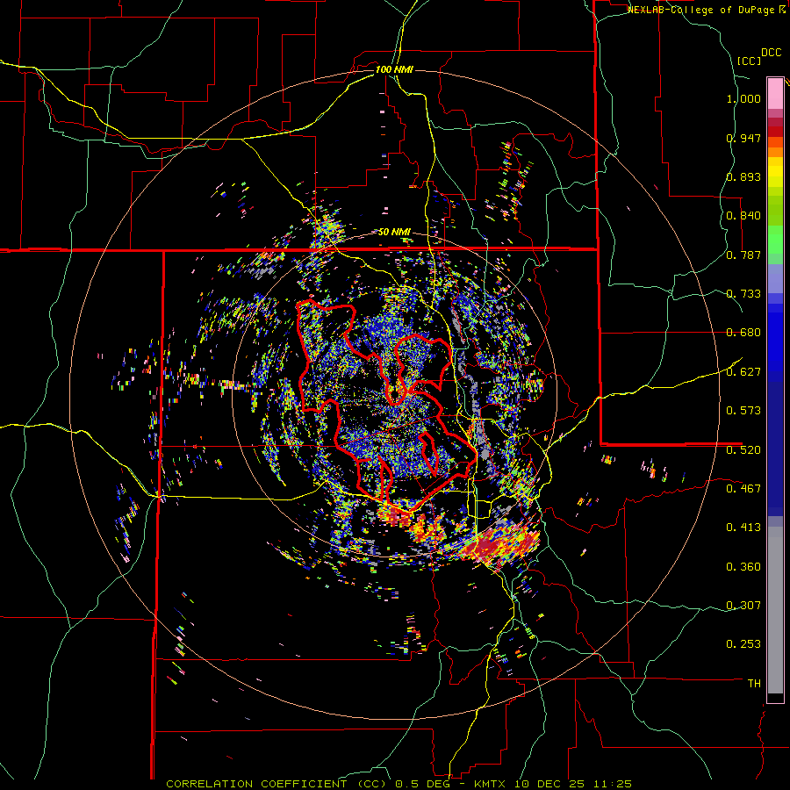Select the 1.000 value on the scale

(x=743, y=98)
